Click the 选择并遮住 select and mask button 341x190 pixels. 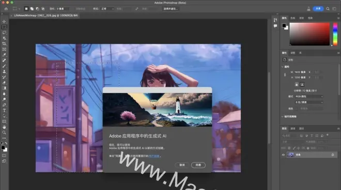coord(171,9)
